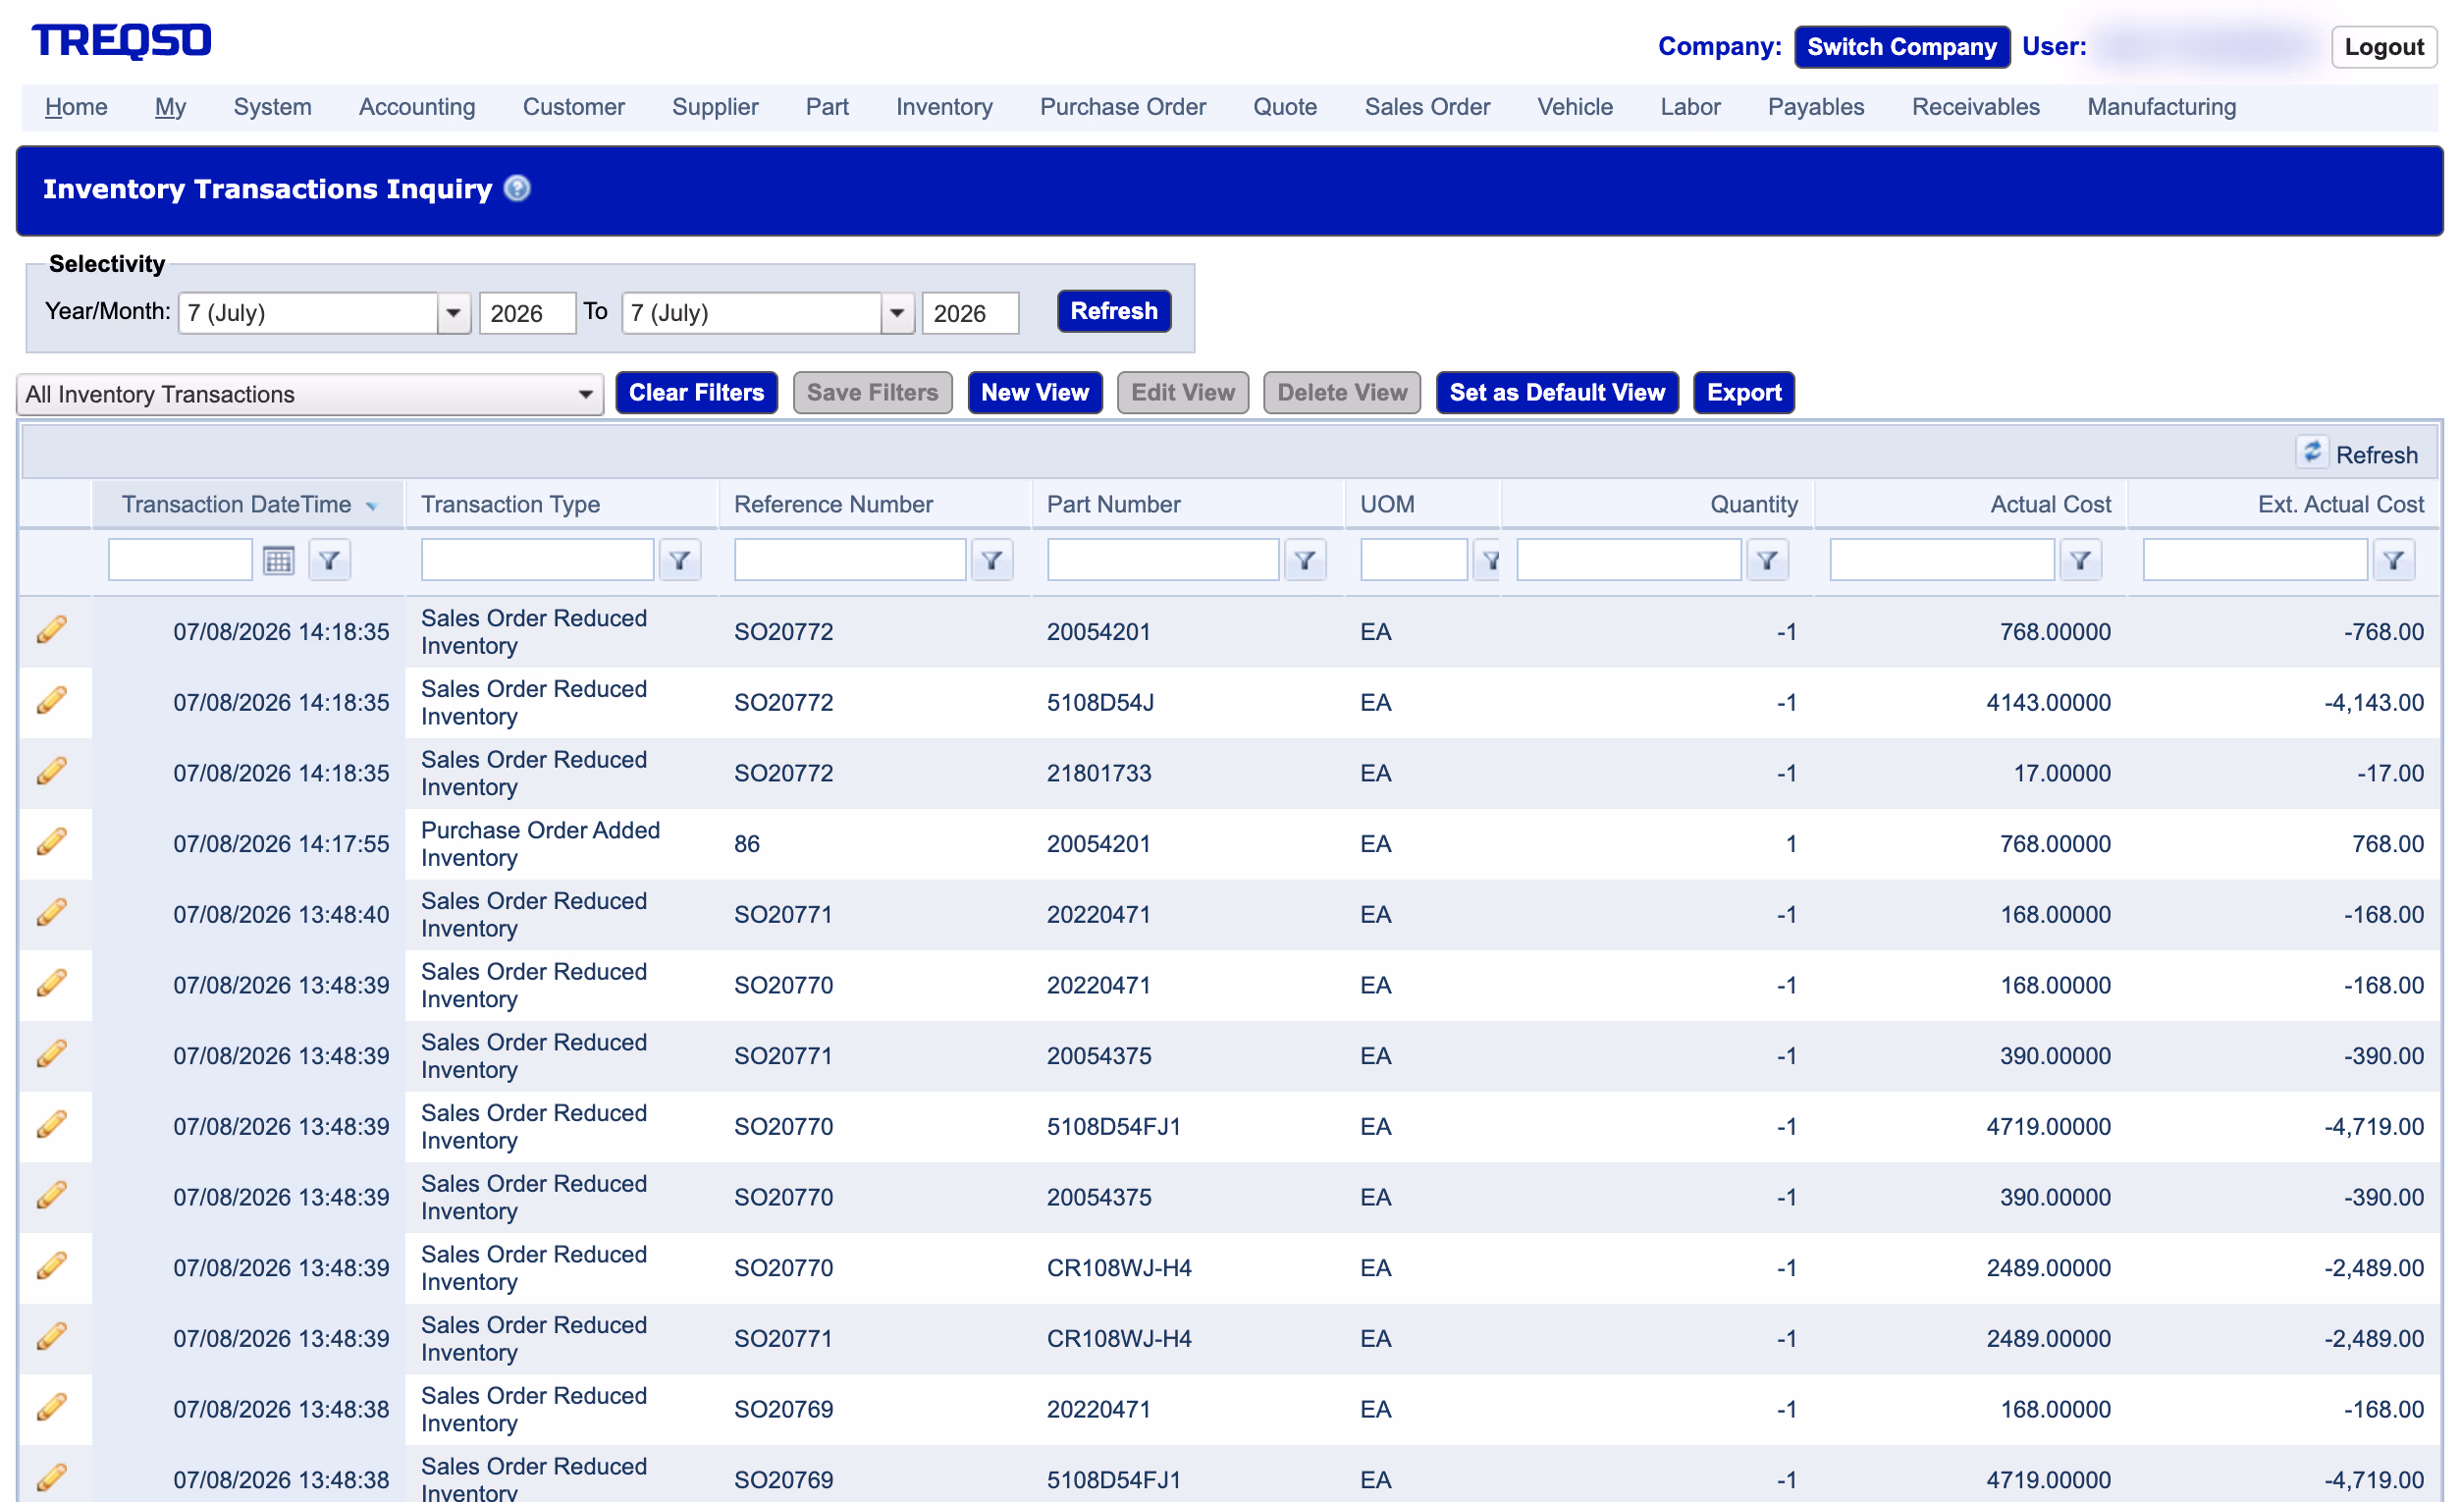Open the Purchase Order menu
This screenshot has width=2460, height=1502.
pyautogui.click(x=1122, y=107)
